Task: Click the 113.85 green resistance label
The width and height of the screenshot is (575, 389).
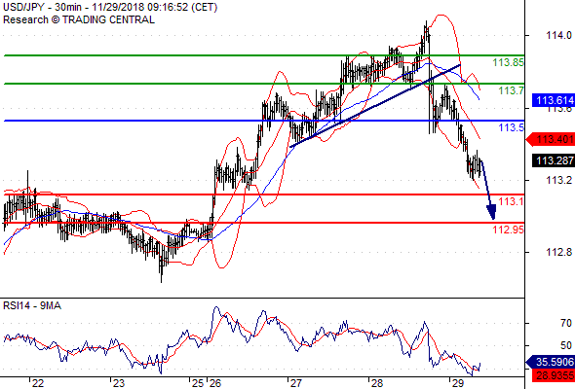Action: [509, 62]
